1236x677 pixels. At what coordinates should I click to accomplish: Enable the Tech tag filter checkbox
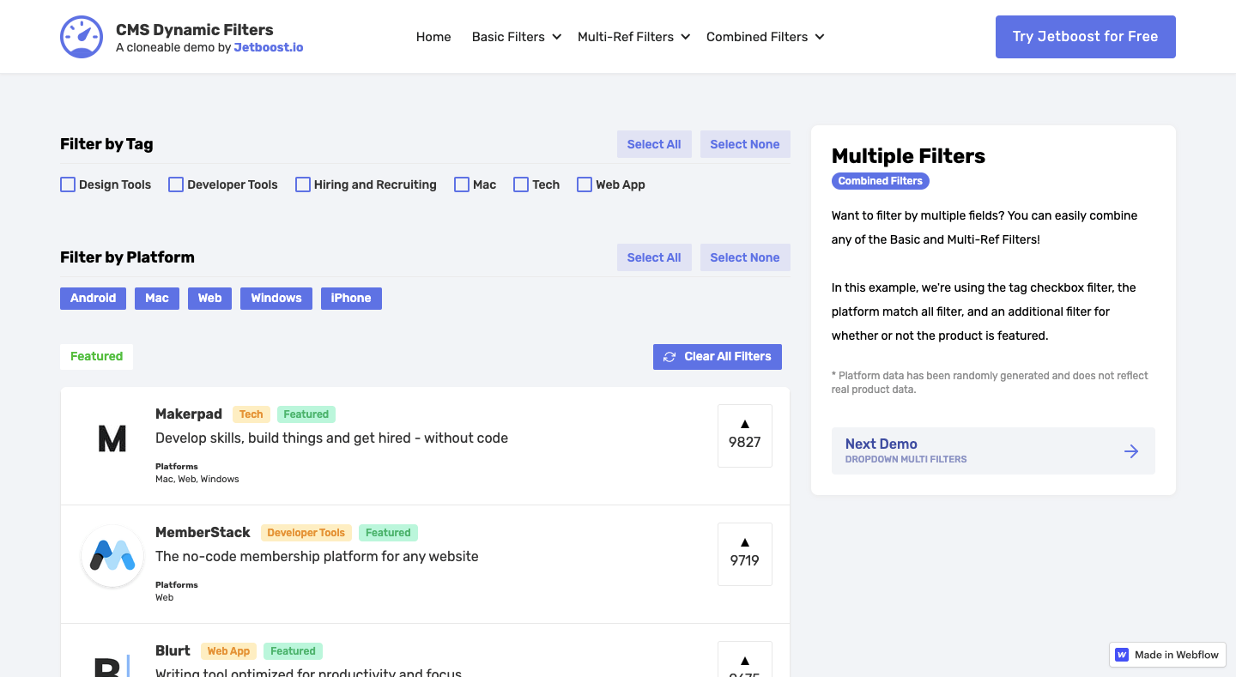[x=520, y=184]
